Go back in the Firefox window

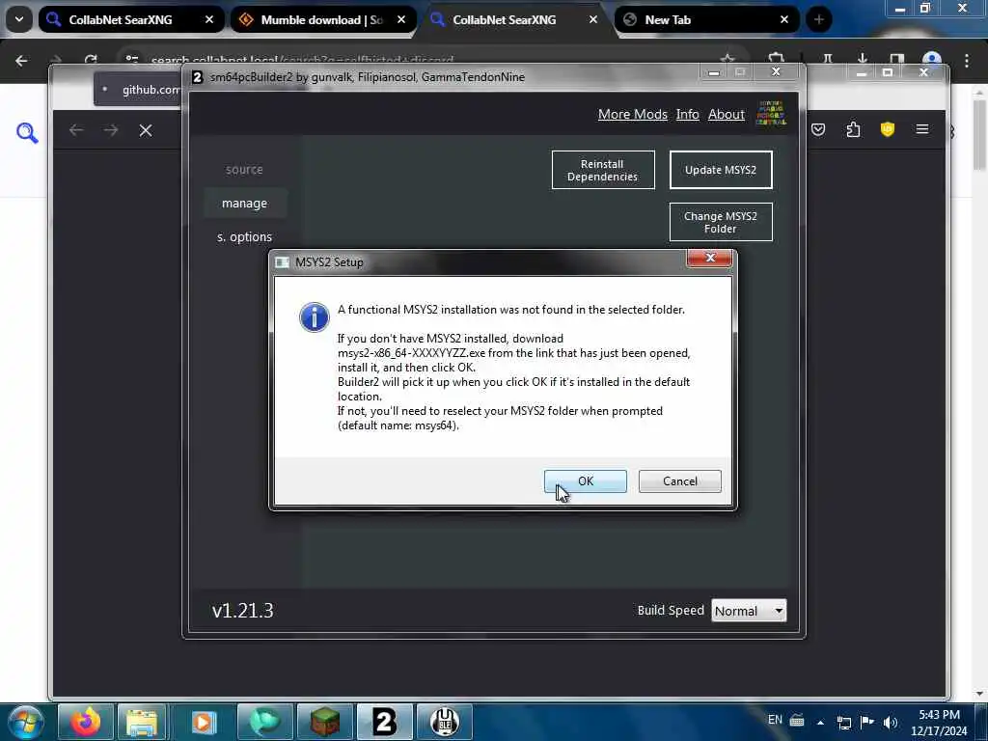[x=76, y=130]
